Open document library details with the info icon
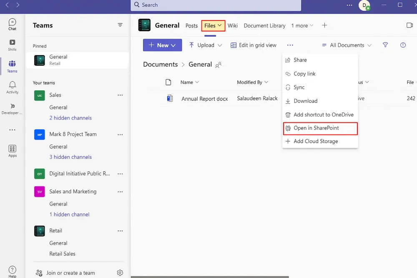 pyautogui.click(x=403, y=45)
